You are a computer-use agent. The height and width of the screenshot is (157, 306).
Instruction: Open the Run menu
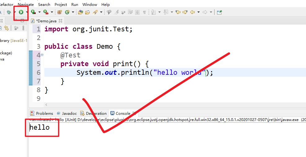pyautogui.click(x=75, y=4)
